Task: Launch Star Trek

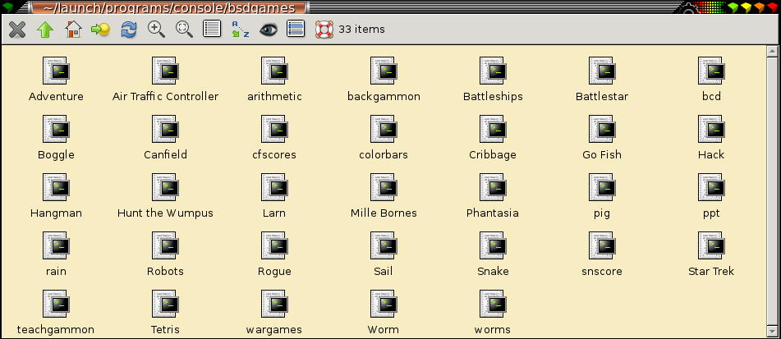Action: click(x=711, y=254)
